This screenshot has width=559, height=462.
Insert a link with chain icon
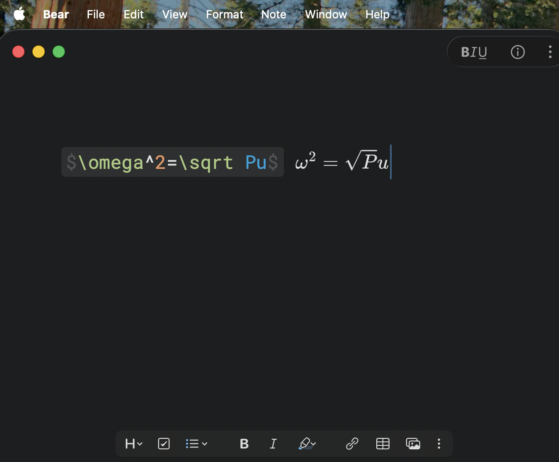(x=352, y=444)
